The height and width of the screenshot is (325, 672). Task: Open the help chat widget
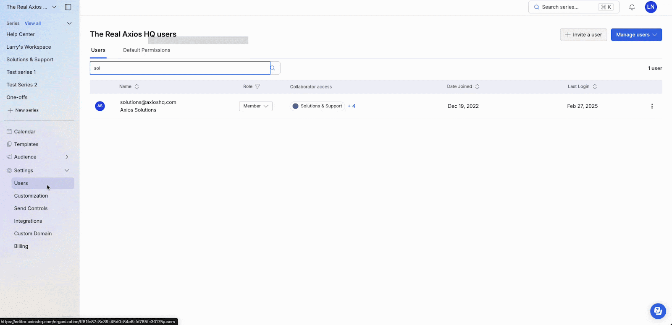point(658,311)
